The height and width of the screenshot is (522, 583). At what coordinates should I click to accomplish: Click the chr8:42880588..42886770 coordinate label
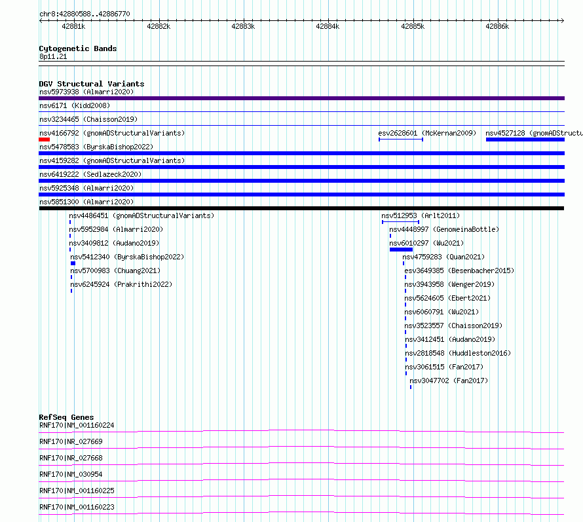pyautogui.click(x=85, y=14)
